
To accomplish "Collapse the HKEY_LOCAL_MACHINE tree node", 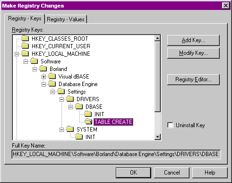I will [x=17, y=54].
